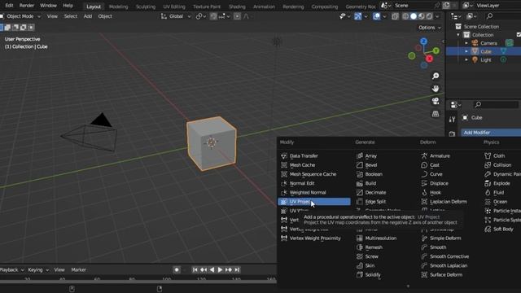This screenshot has height=293, width=521.
Task: Switch to solid shading mode
Action: [x=414, y=16]
